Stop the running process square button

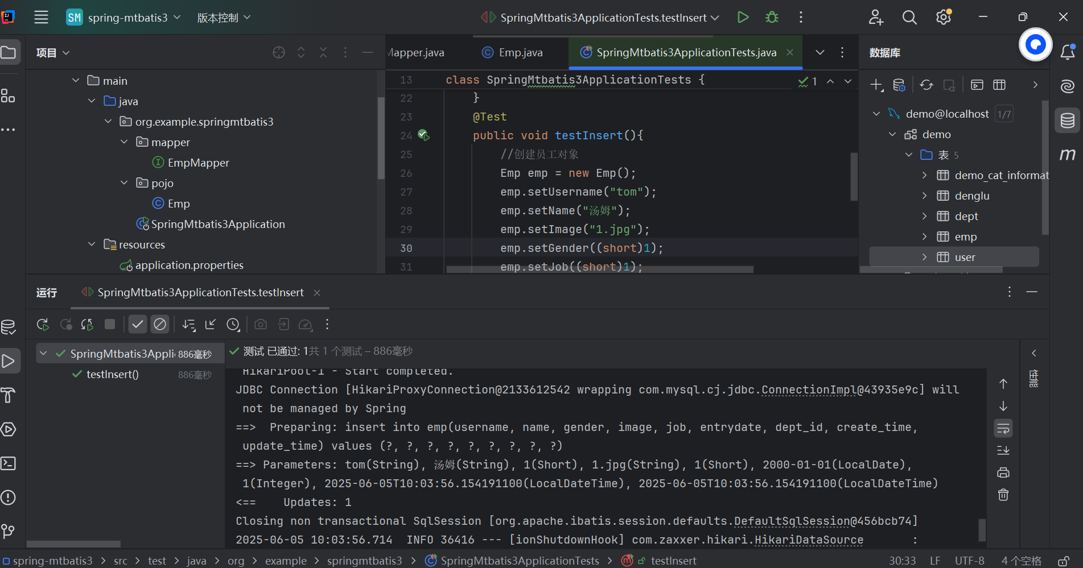coord(110,324)
